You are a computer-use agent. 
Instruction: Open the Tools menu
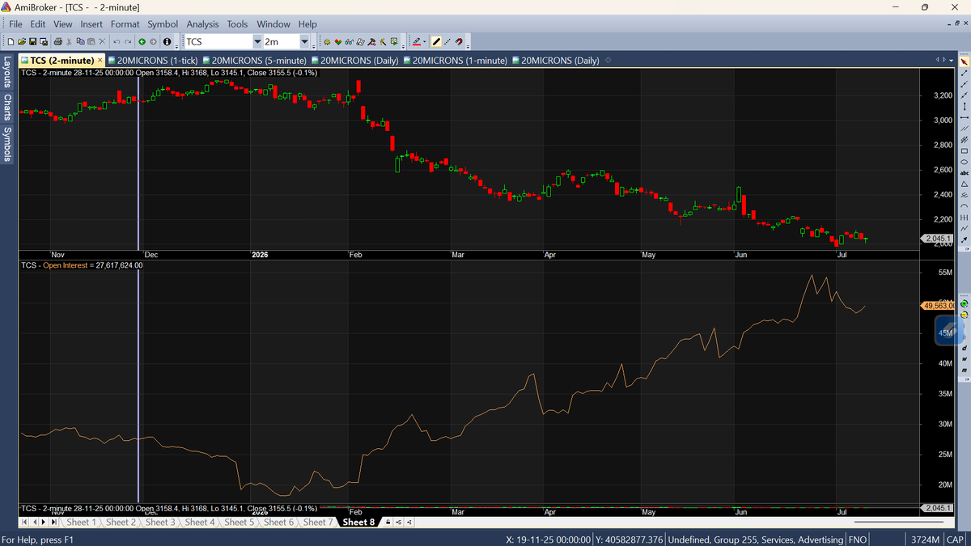coord(237,24)
